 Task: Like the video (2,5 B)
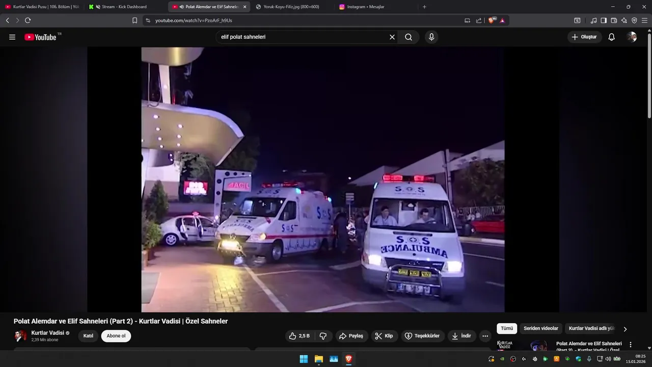pos(300,336)
